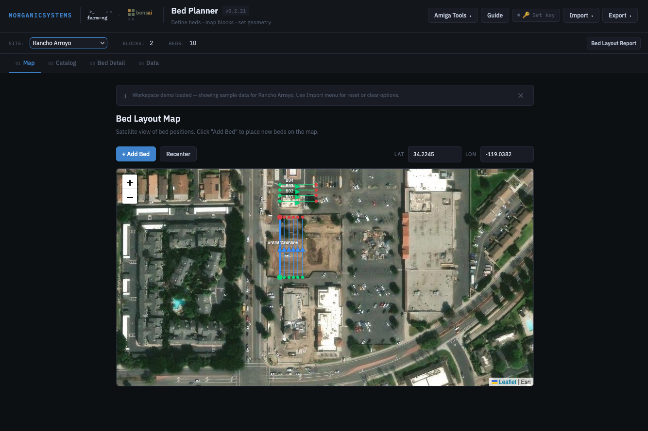This screenshot has width=648, height=431.
Task: Click bed marker B04 on the map
Action: click(x=290, y=180)
